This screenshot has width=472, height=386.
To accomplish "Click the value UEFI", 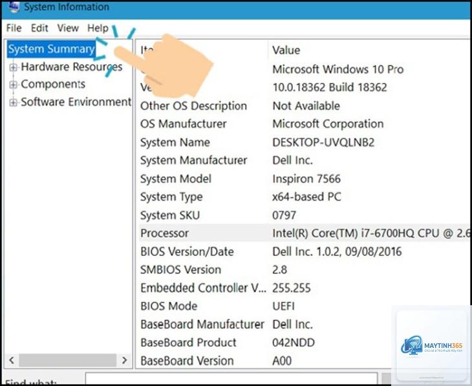I will click(x=283, y=306).
